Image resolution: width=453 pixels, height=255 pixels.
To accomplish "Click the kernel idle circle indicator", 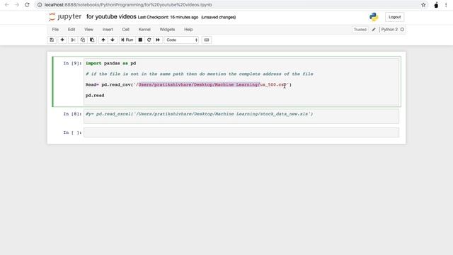I will pyautogui.click(x=402, y=30).
